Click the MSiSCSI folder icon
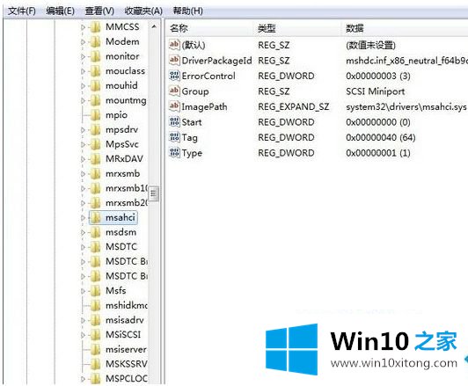This screenshot has height=386, width=468. pyautogui.click(x=96, y=335)
